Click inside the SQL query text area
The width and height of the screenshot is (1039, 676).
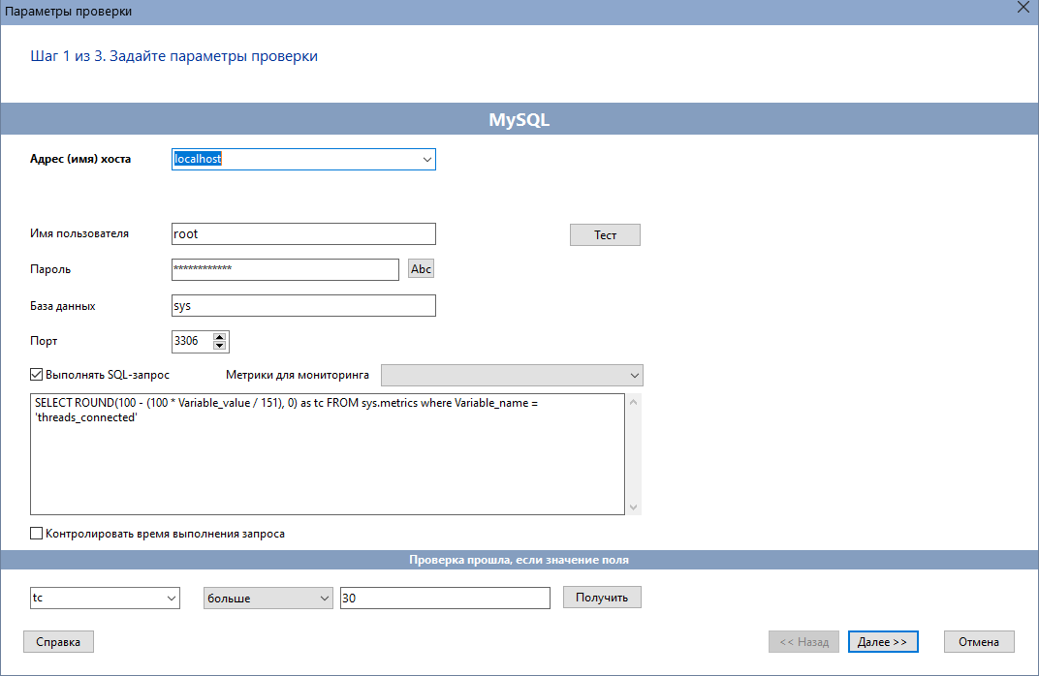point(328,454)
